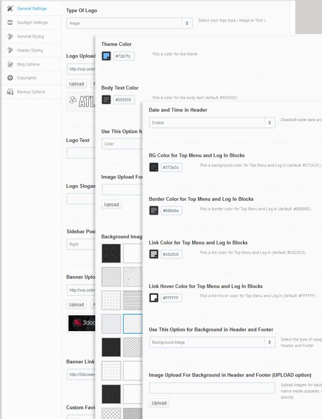Image resolution: width=322 pixels, height=419 pixels.
Task: Click the General Settings wrench icon
Action: pyautogui.click(x=10, y=9)
